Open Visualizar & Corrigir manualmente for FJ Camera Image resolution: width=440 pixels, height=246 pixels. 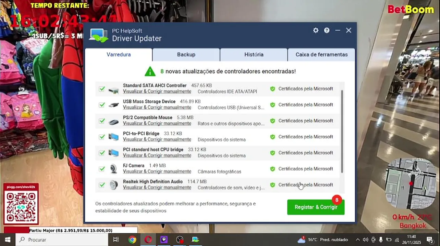click(157, 172)
